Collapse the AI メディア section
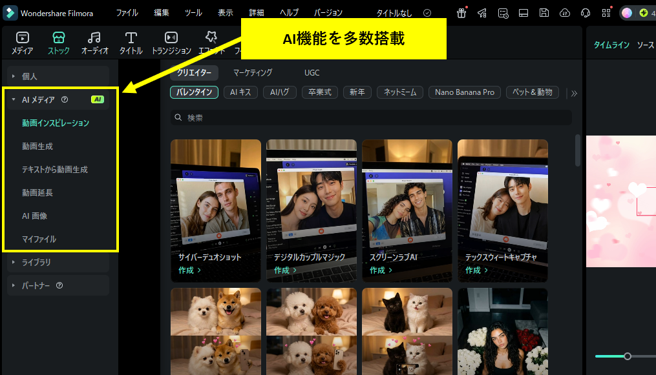This screenshot has height=375, width=656. 14,99
